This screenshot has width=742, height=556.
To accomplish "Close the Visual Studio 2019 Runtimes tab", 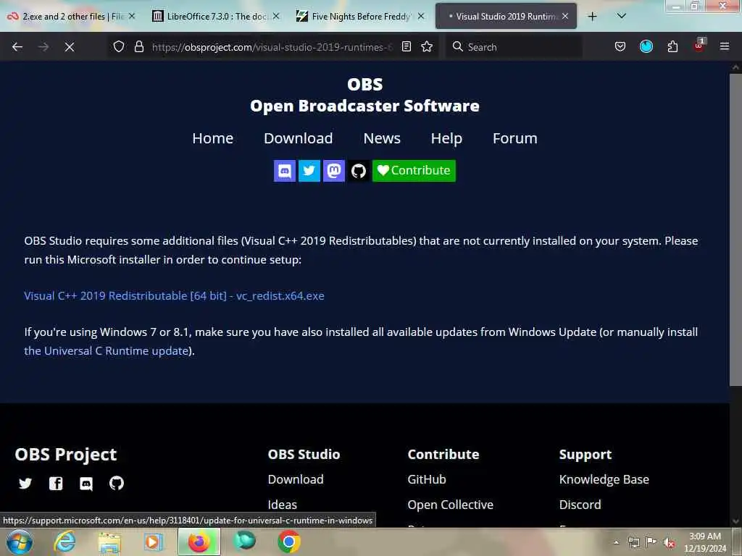I will [x=565, y=16].
